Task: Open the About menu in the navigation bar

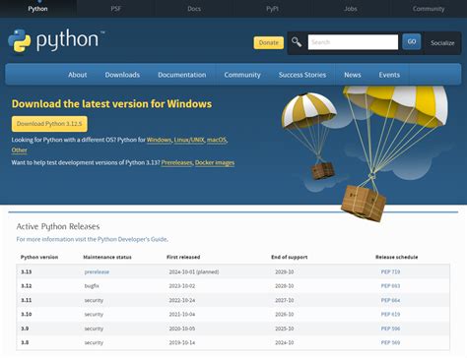Action: coord(78,75)
